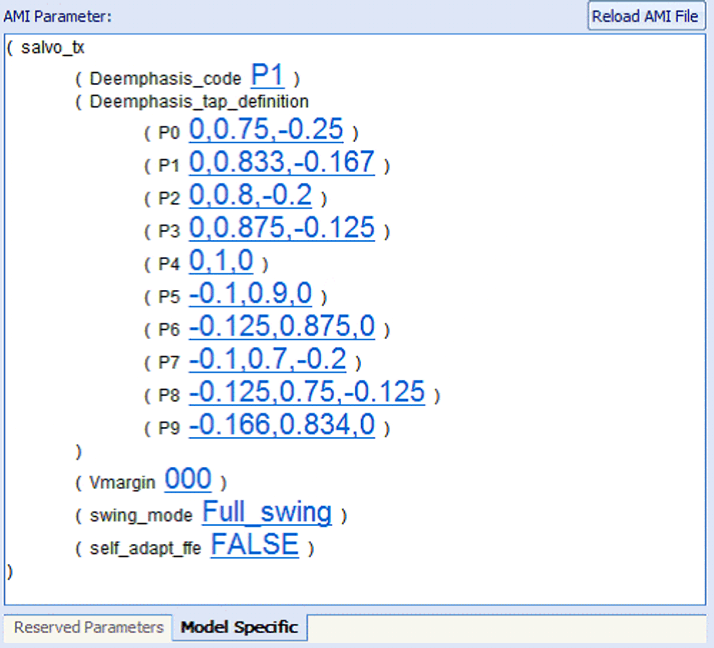Click the Reload AMI File button
The image size is (714, 648).
pos(646,16)
